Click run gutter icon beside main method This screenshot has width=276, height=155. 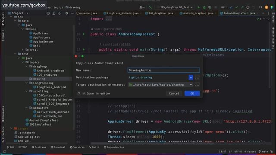84,50
